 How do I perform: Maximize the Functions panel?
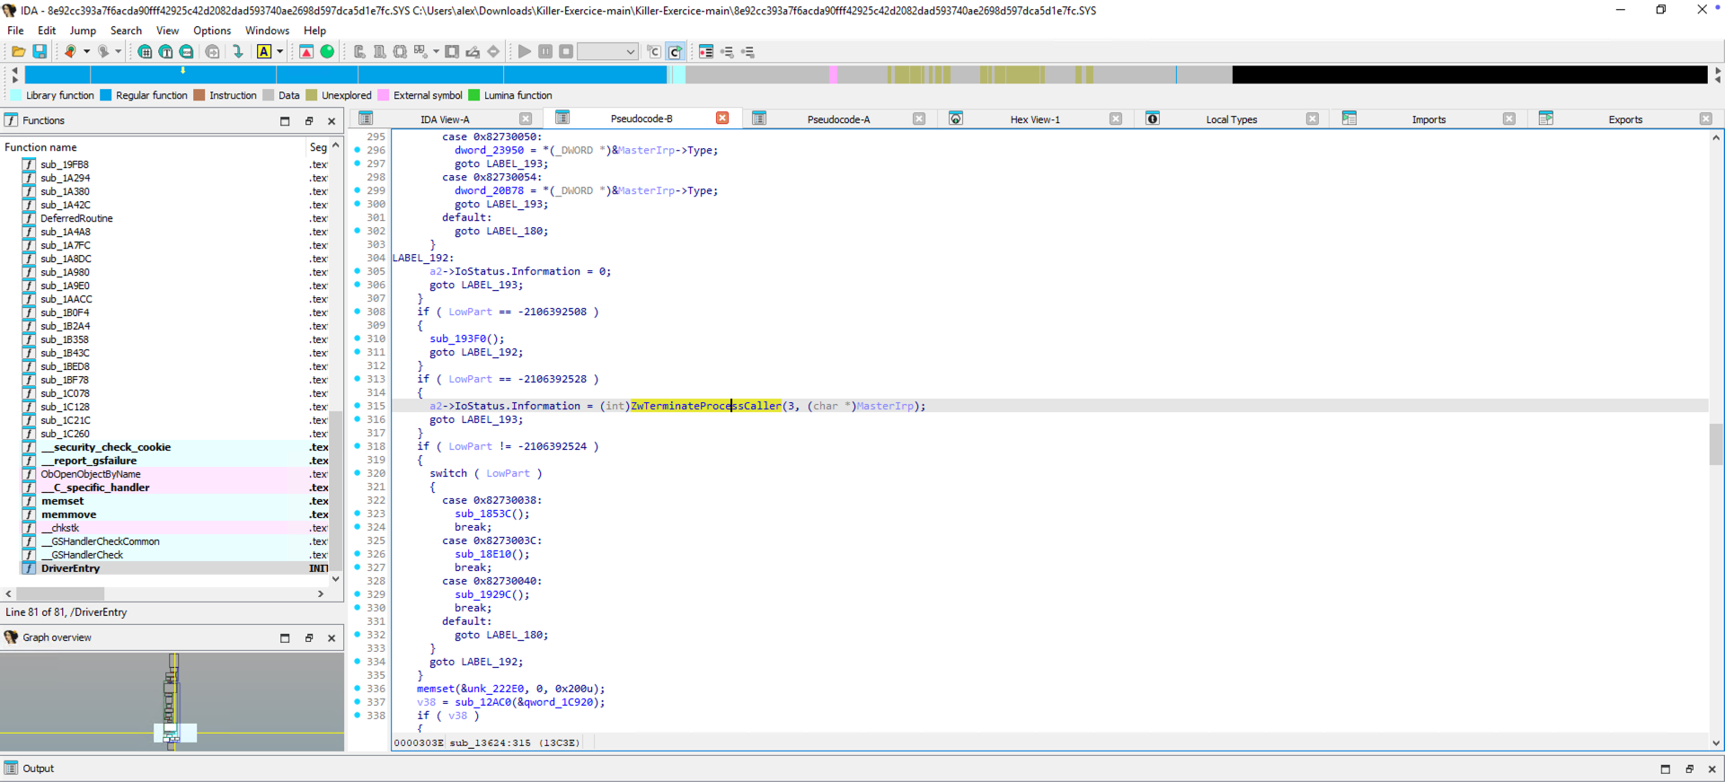[x=285, y=121]
